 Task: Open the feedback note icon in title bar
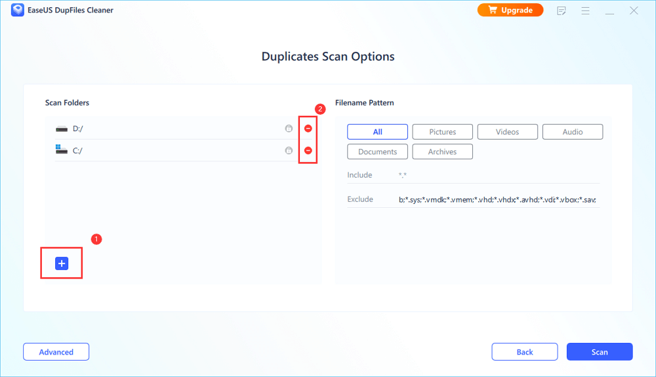[562, 11]
